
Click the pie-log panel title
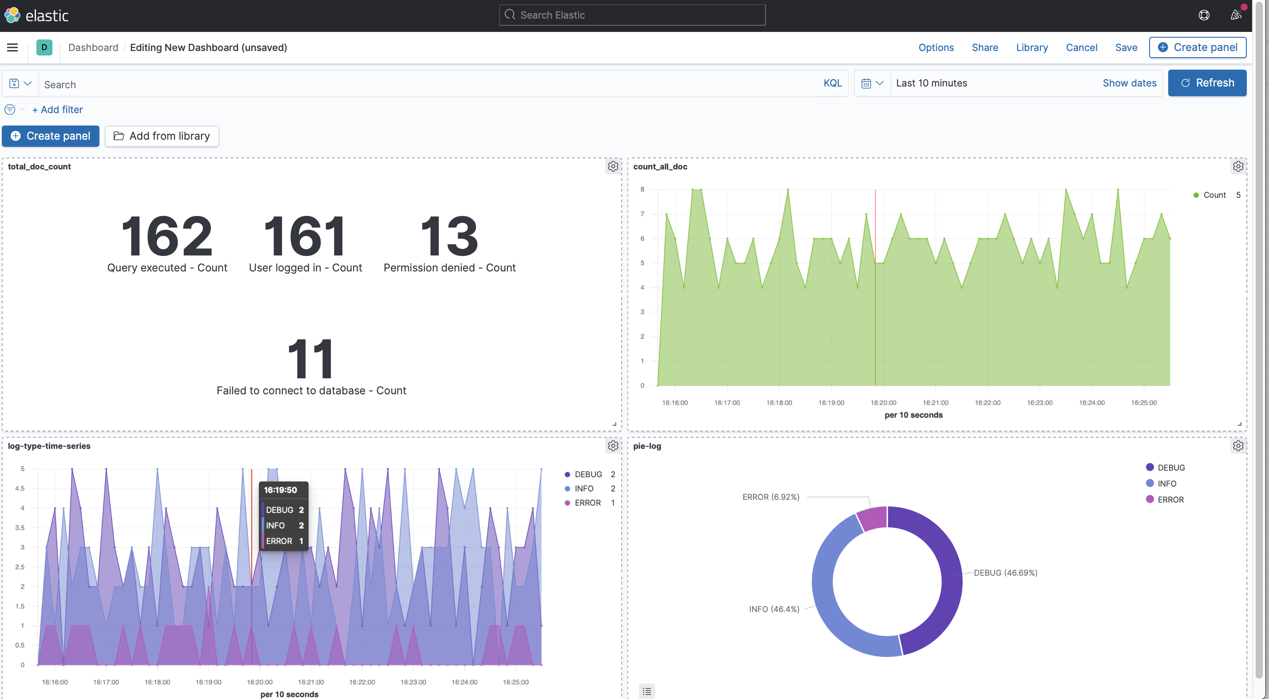tap(647, 446)
